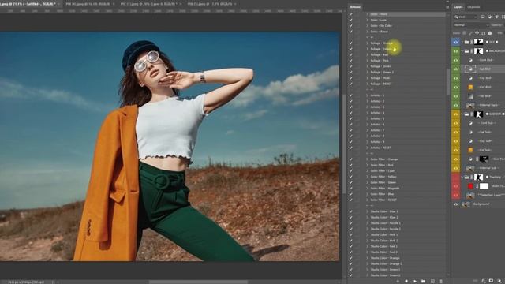This screenshot has width=505, height=284.
Task: Add a layer mask from Layers footer
Action: [491, 281]
